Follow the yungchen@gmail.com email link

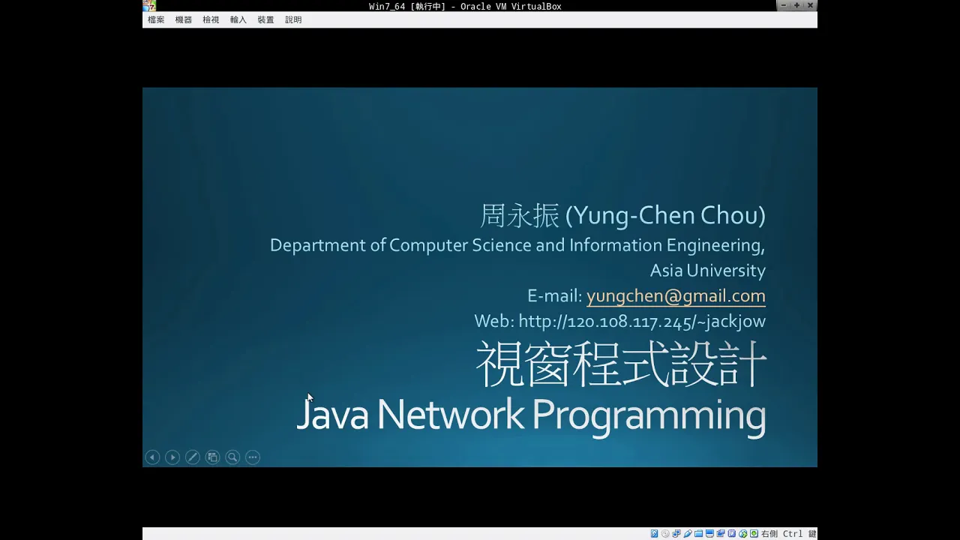676,295
